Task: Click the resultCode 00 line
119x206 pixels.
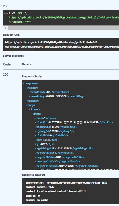Action: click(x=49, y=92)
